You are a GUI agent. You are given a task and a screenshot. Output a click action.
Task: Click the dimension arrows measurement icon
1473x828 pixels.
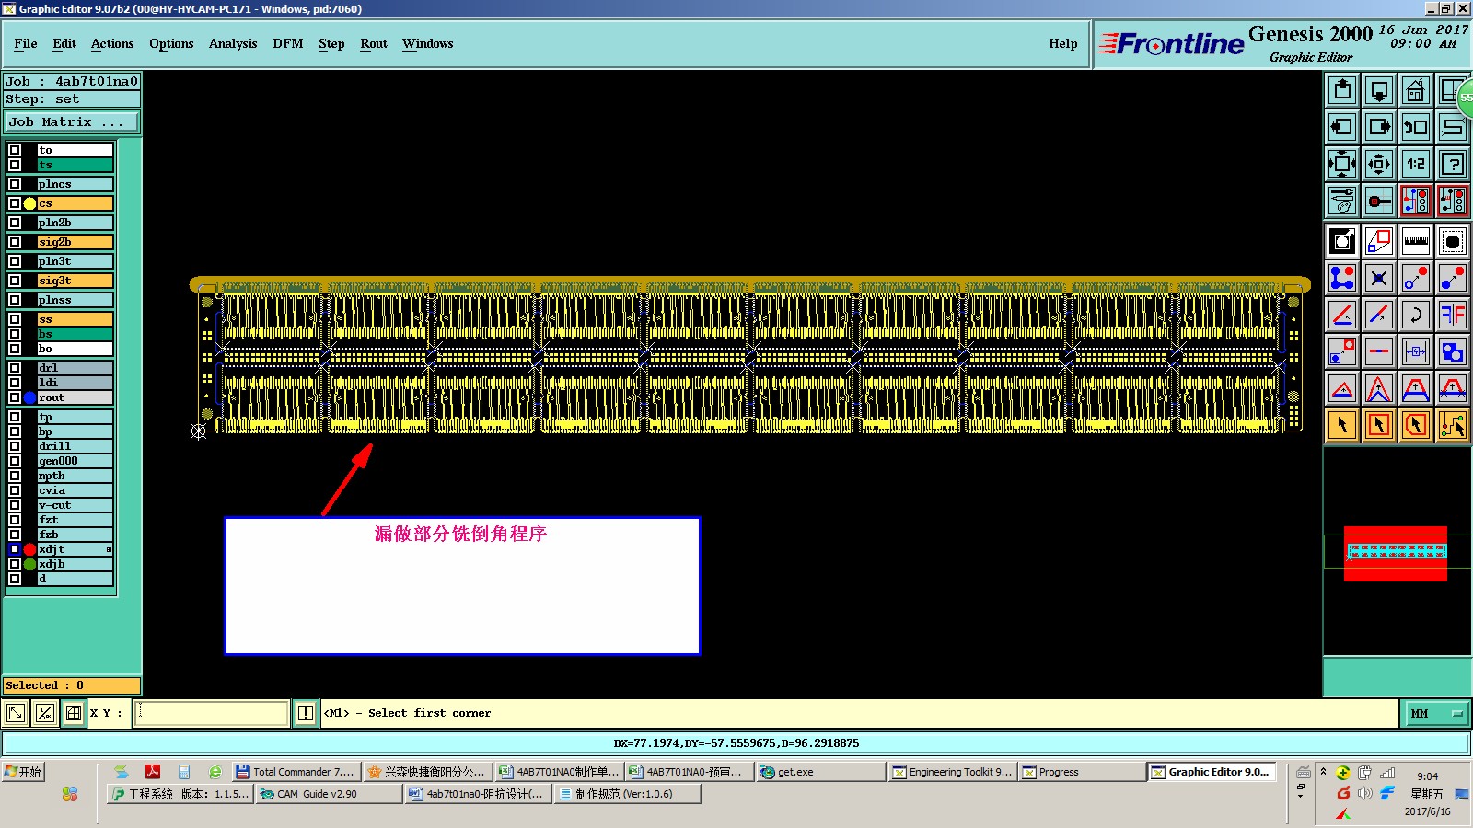tap(1416, 351)
